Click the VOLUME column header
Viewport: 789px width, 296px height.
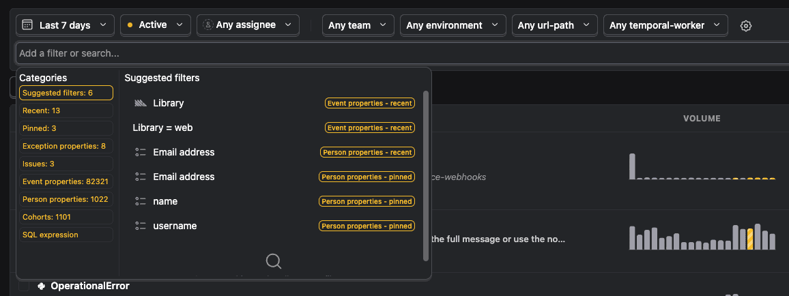[x=702, y=119]
